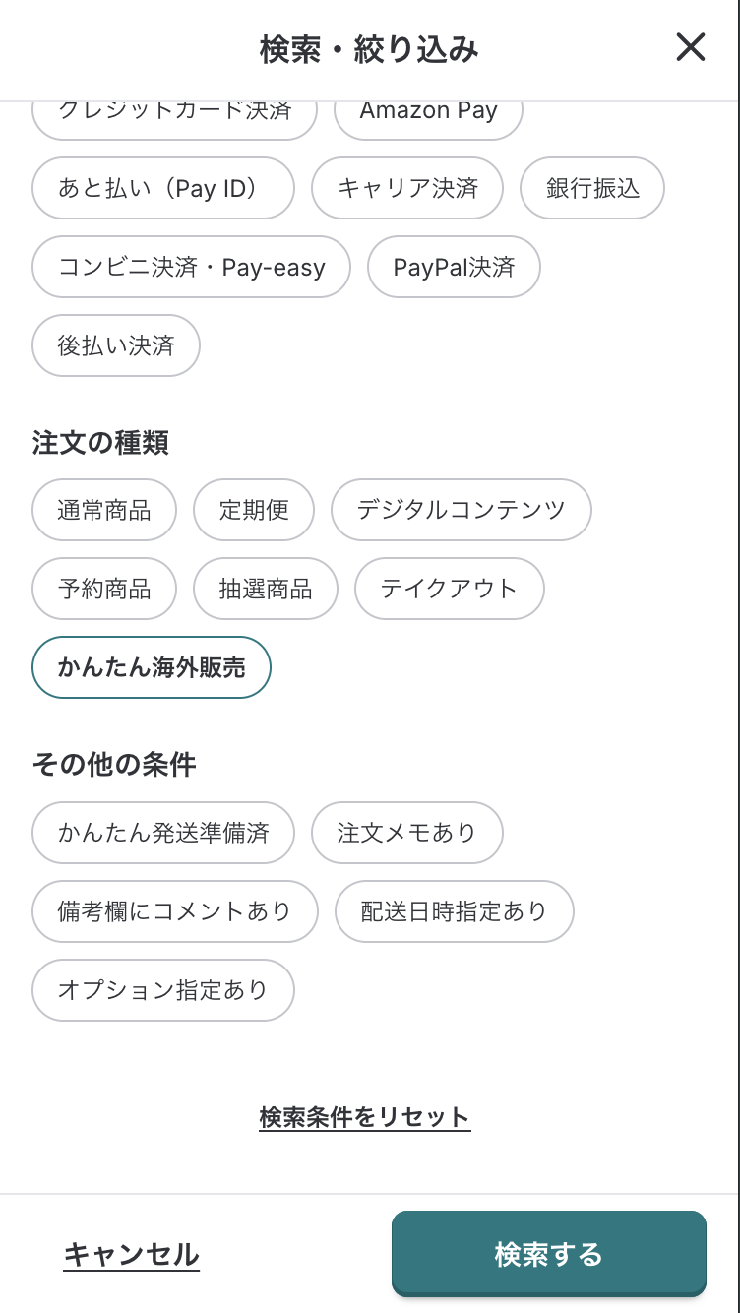Toggle 注文メモあり condition

click(x=407, y=832)
